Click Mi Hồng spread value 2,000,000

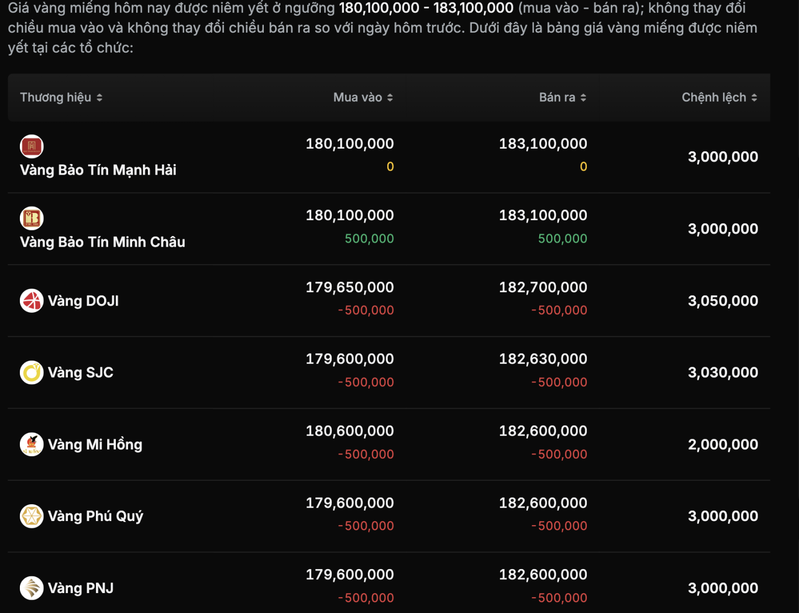coord(722,444)
